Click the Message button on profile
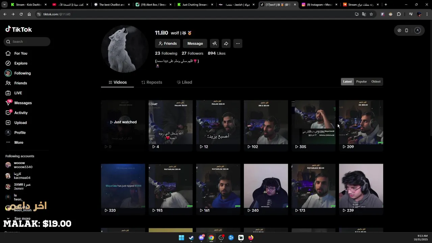 195,44
